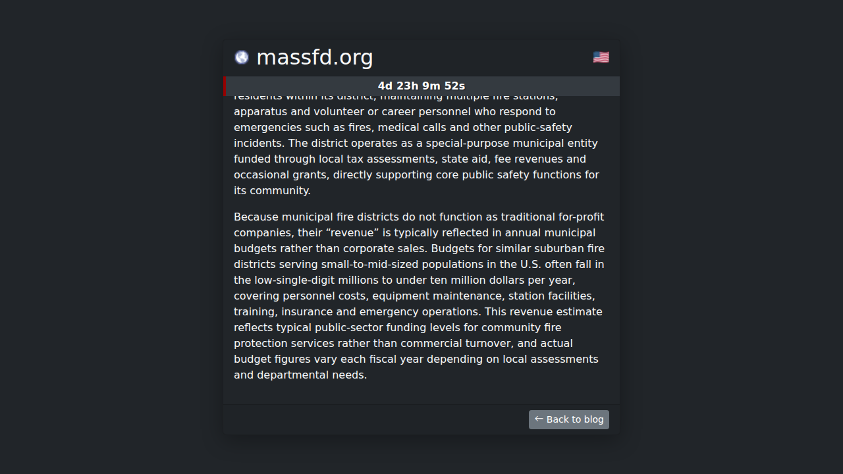Click the words "protection services"
Screen dimensions: 843x474
coord(284,343)
